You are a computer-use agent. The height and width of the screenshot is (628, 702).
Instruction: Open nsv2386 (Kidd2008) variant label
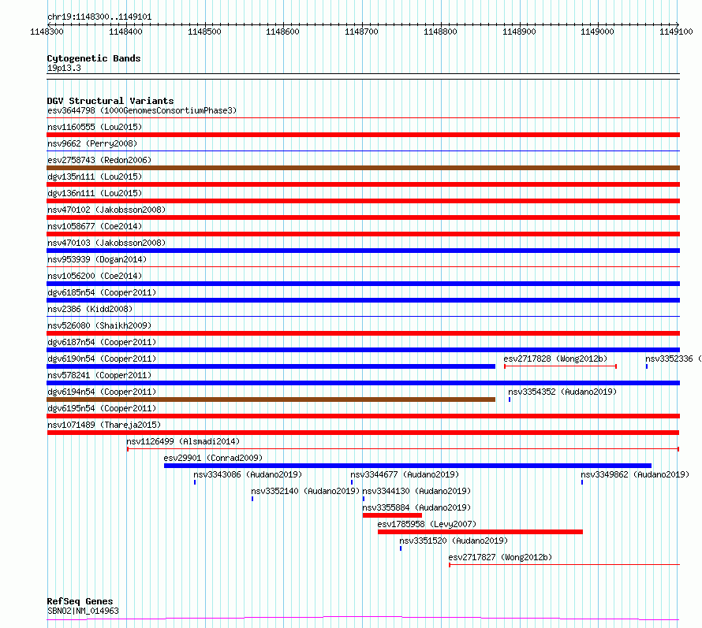pos(90,309)
